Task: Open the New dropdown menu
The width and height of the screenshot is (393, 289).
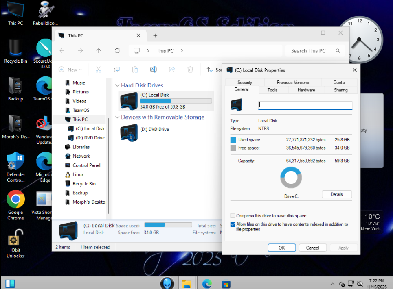Action: (70, 70)
